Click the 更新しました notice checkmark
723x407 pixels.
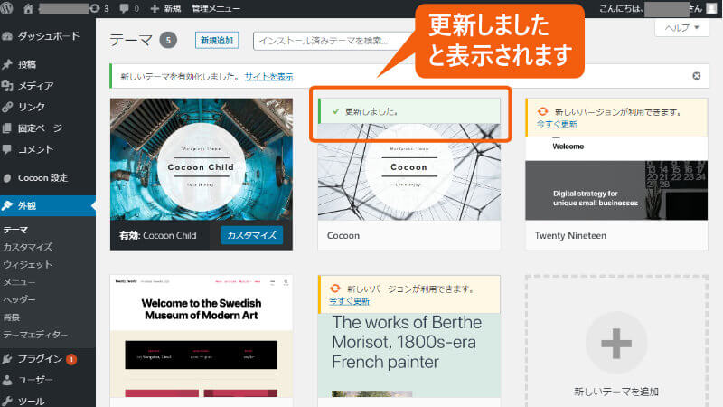point(335,111)
